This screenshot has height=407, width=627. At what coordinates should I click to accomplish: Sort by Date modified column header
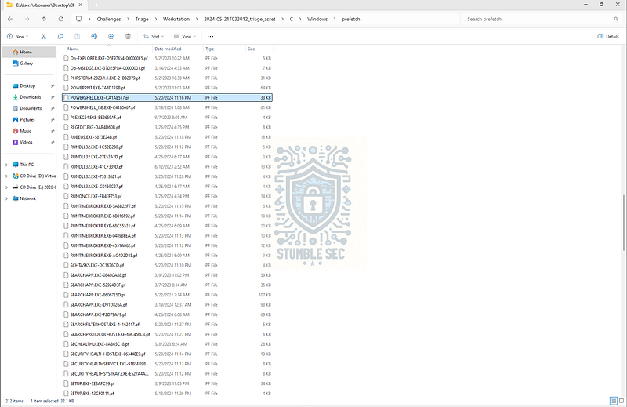(x=178, y=49)
